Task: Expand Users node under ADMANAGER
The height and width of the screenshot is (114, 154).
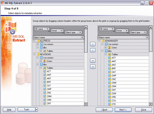Action: (x=106, y=48)
